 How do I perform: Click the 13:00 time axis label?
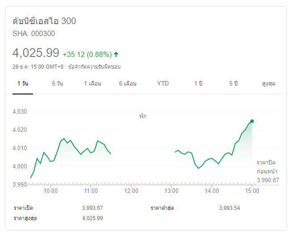pyautogui.click(x=171, y=191)
